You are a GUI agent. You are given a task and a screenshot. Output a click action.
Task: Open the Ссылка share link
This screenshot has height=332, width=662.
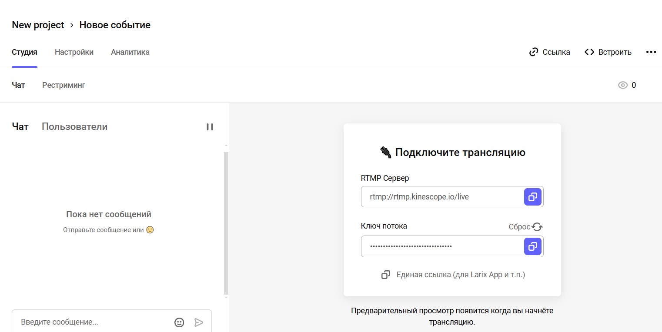(549, 52)
